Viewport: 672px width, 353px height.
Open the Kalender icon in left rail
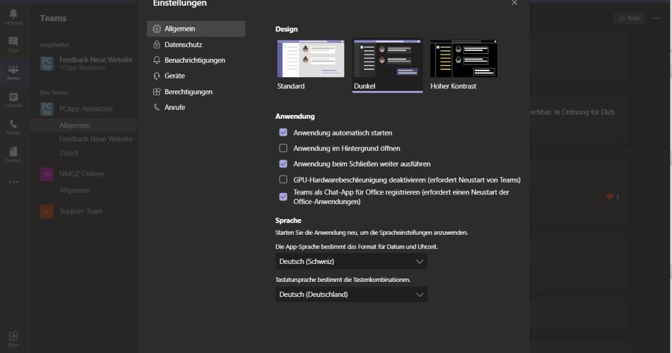pyautogui.click(x=13, y=97)
